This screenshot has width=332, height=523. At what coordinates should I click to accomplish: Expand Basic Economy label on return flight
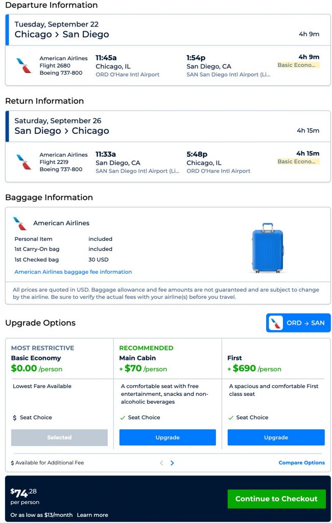[298, 161]
